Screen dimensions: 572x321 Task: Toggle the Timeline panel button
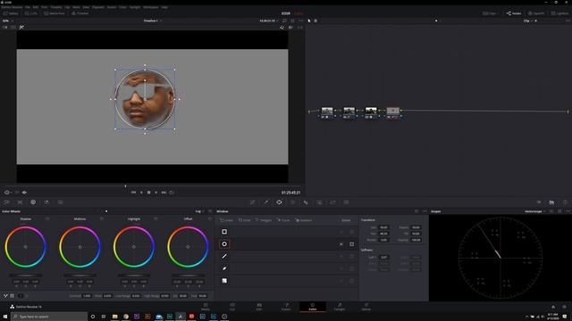point(80,13)
